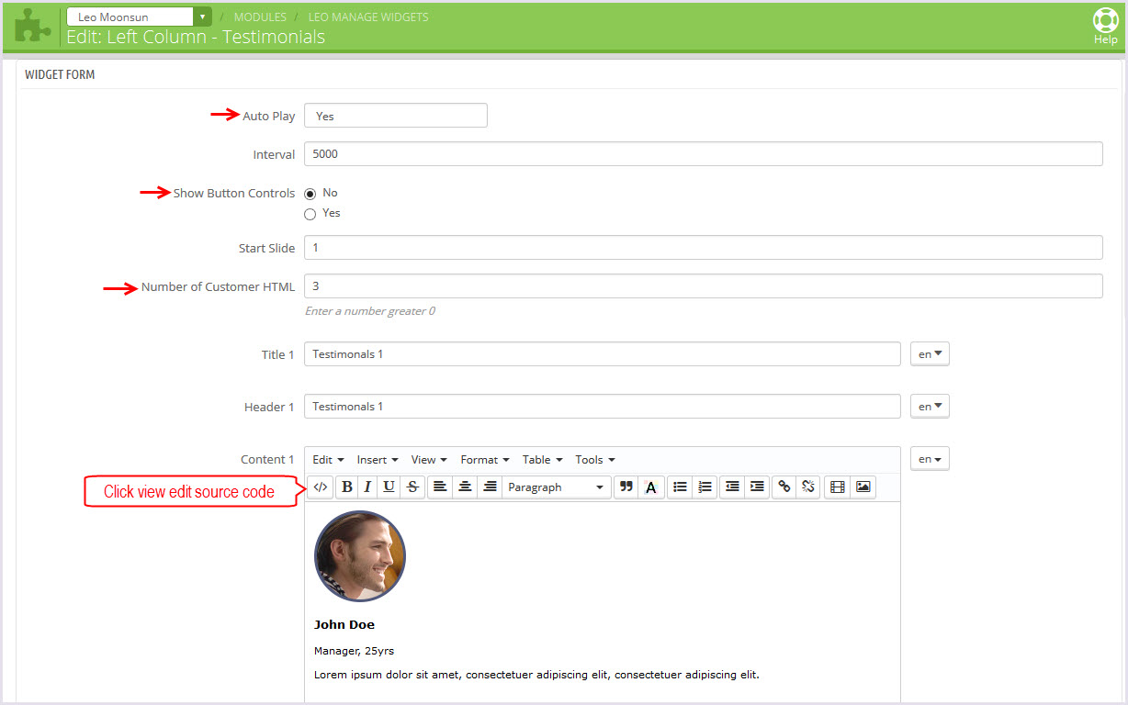Open the editor's Format menu
1128x705 pixels.
pos(485,460)
